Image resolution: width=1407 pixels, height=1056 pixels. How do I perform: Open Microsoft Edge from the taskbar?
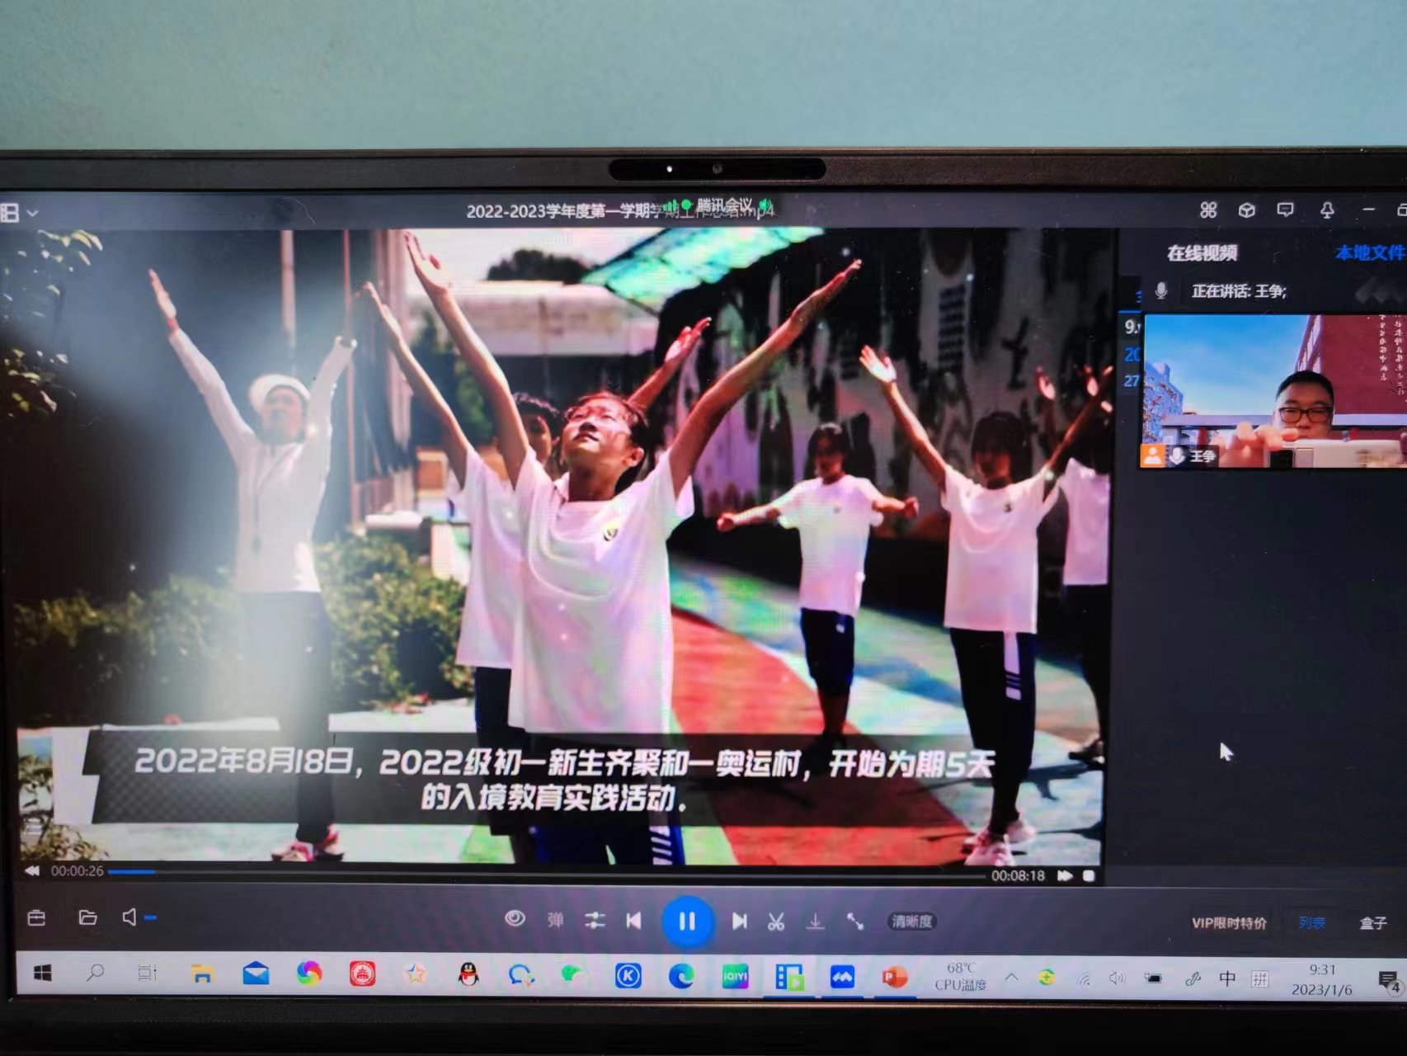(x=681, y=977)
